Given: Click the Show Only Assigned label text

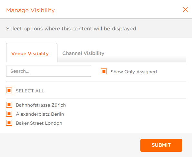Looking at the screenshot, I should pyautogui.click(x=134, y=72).
